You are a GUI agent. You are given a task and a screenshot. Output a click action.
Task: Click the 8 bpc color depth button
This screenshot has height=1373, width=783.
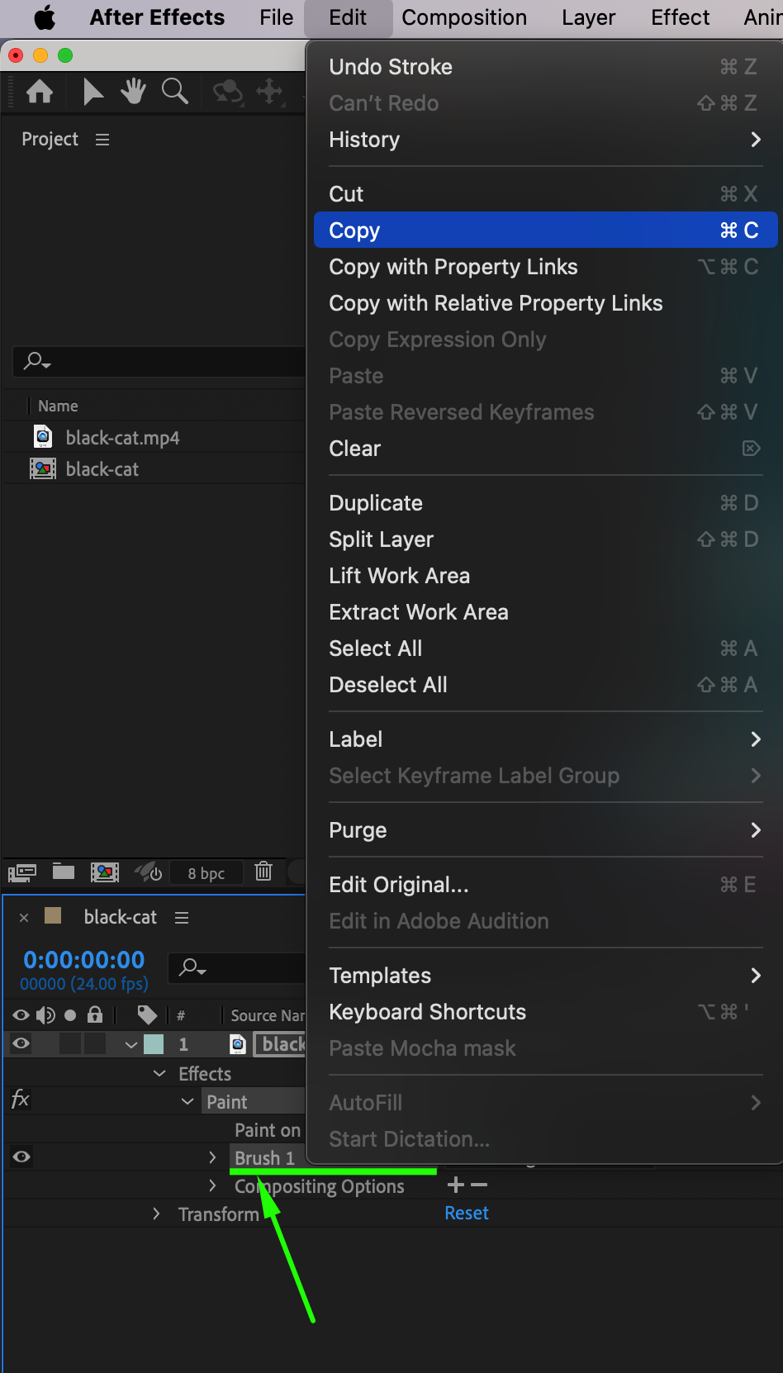(206, 873)
